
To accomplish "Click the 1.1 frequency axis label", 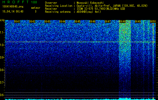I will pos(2,32).
